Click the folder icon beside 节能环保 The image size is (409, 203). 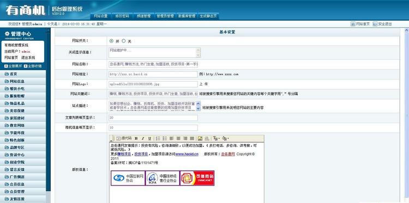click(x=7, y=132)
